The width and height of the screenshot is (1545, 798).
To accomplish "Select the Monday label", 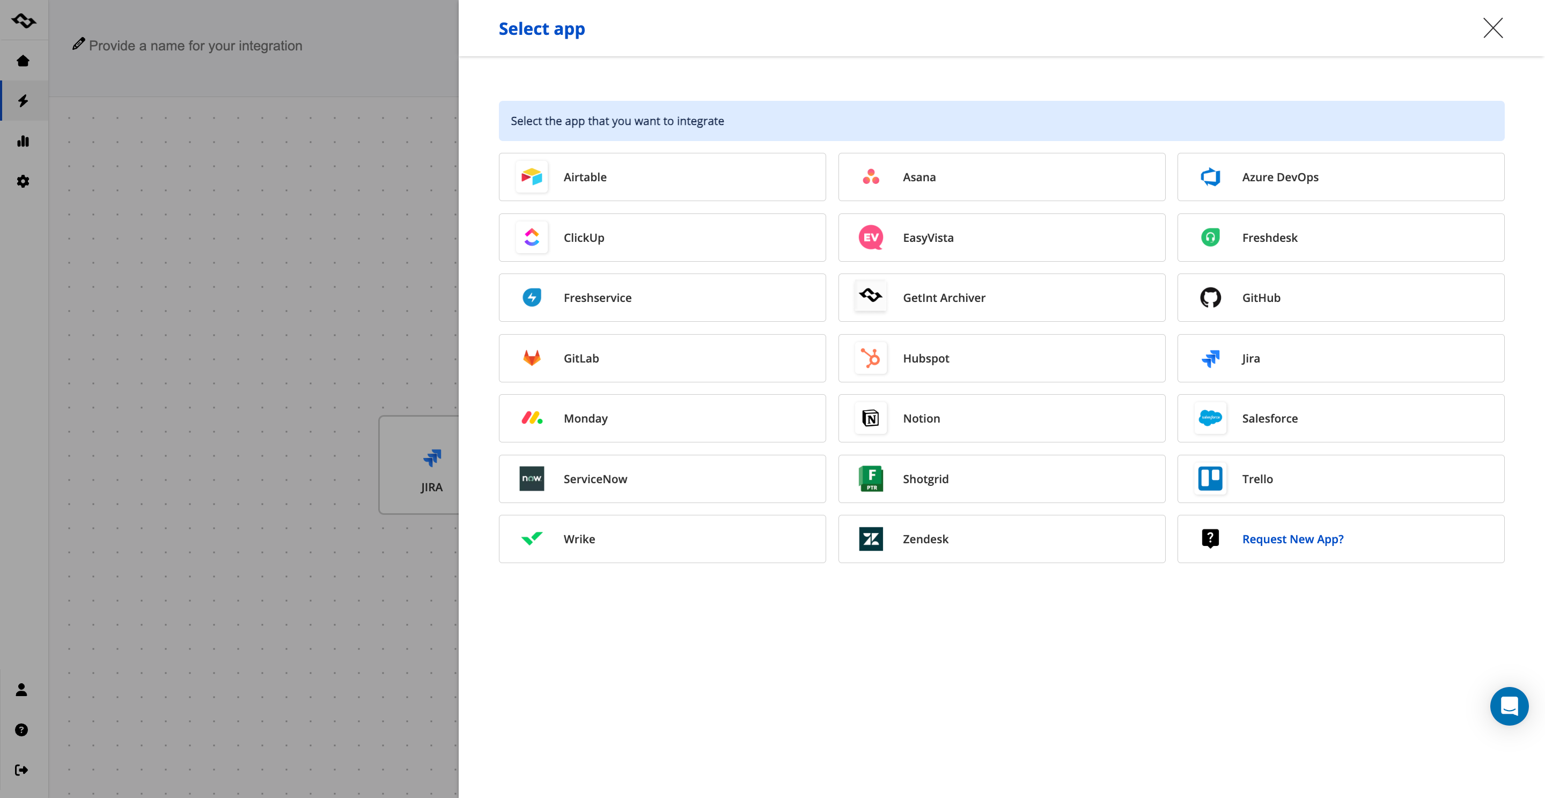I will point(585,418).
